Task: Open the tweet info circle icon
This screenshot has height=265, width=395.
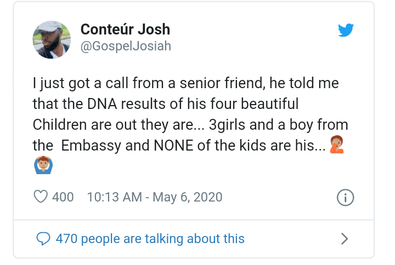Action: pyautogui.click(x=345, y=198)
